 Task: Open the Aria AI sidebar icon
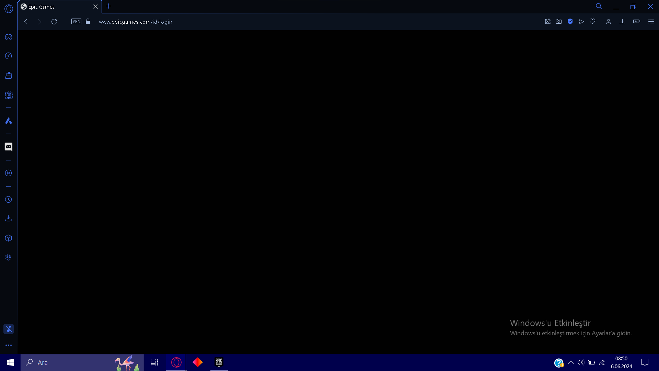point(9,121)
